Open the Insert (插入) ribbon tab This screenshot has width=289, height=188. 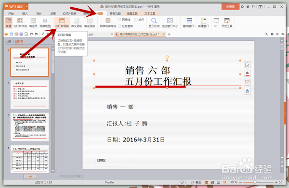coord(25,13)
